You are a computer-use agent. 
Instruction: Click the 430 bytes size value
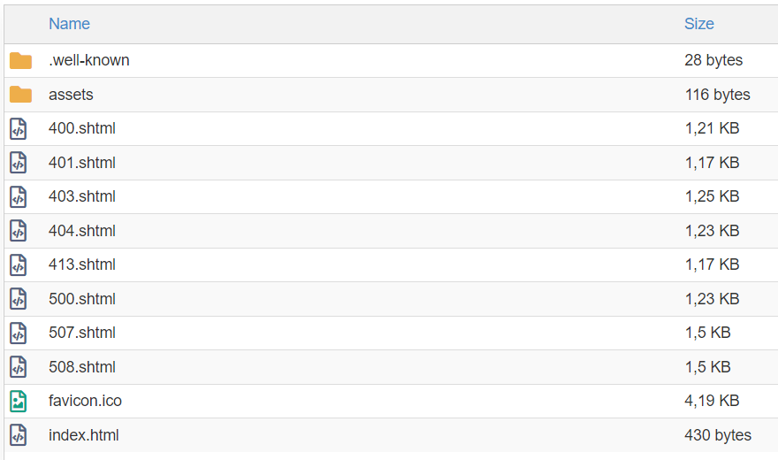point(718,435)
